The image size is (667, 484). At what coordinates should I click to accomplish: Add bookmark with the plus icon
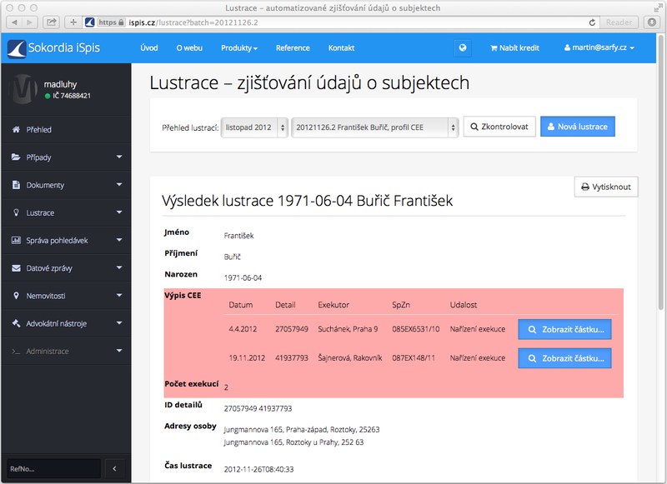[73, 22]
